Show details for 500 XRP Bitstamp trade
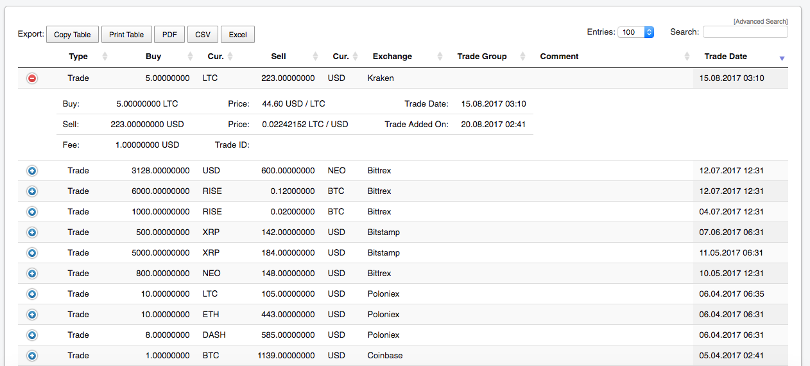 coord(32,232)
